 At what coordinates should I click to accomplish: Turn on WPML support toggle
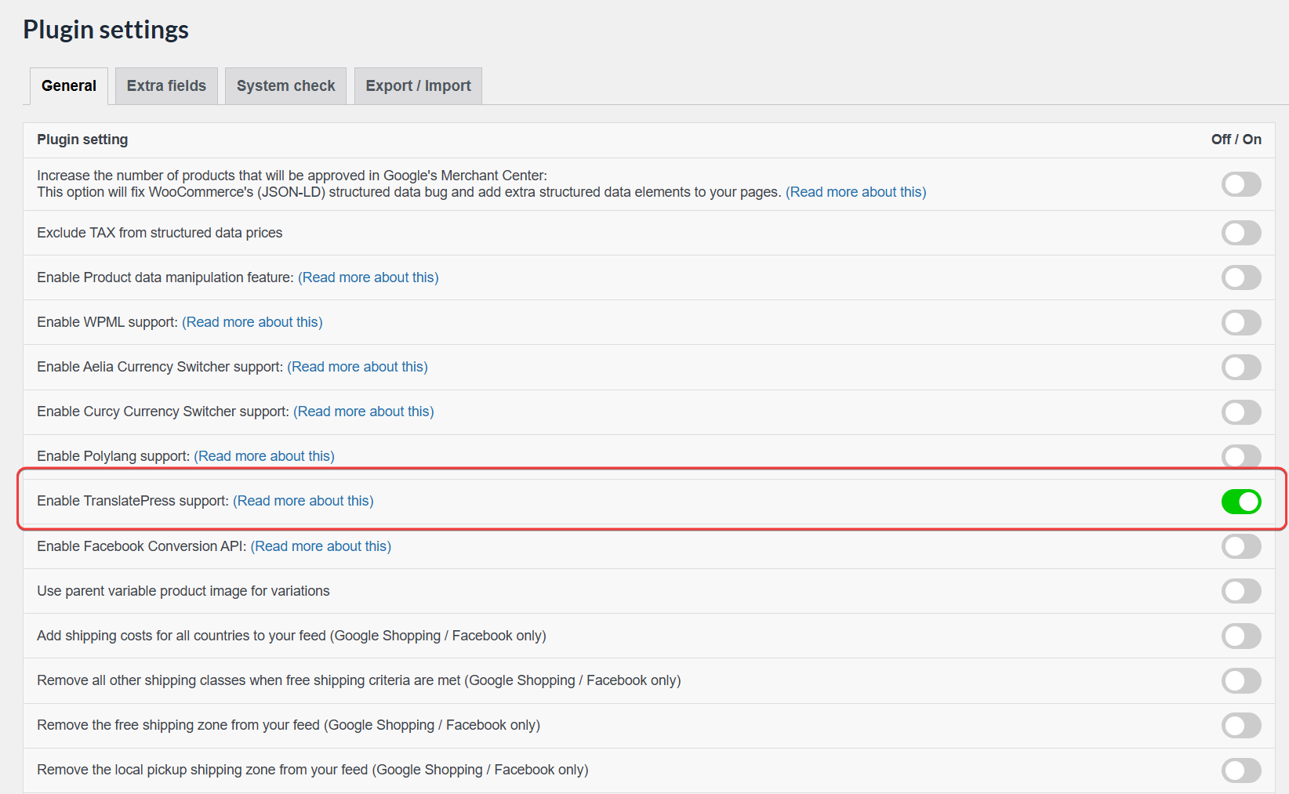coord(1240,322)
